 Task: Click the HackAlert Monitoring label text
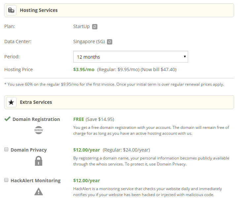pyautogui.click(x=36, y=181)
